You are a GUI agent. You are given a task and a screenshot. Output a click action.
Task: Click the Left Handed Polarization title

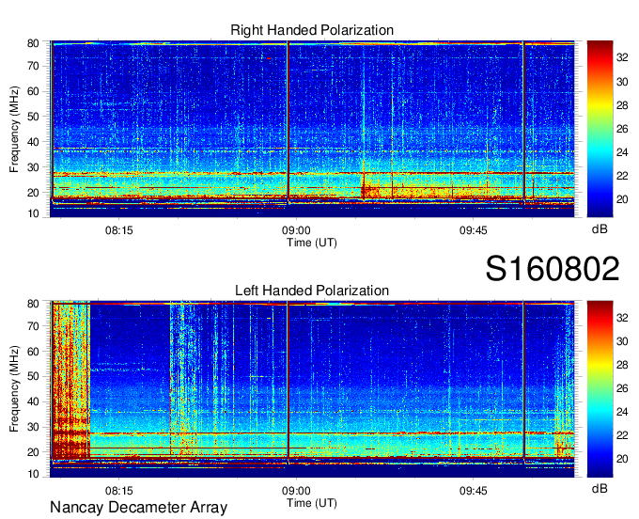point(312,291)
